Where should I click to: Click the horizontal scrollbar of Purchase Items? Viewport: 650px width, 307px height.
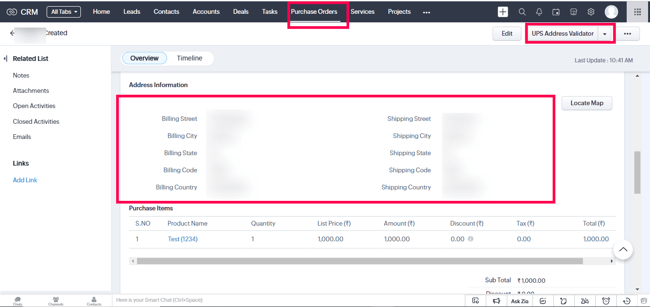(x=360, y=261)
